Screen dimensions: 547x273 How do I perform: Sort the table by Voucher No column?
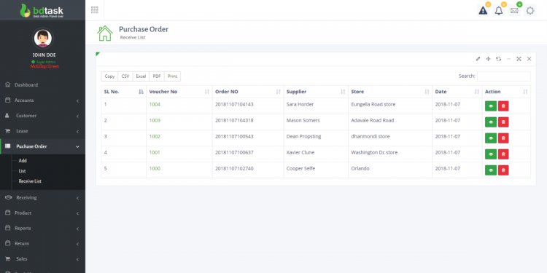[x=179, y=92]
